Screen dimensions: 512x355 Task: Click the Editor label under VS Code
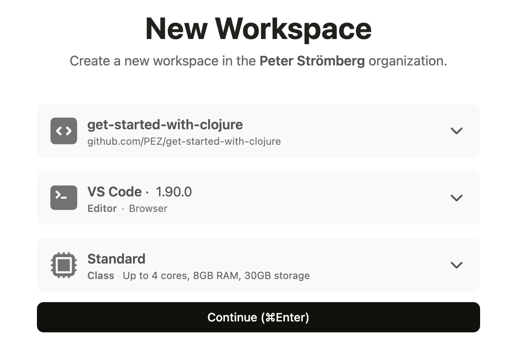pos(102,209)
